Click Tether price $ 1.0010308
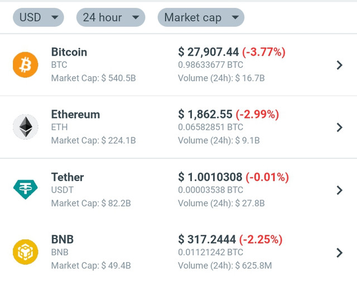This screenshot has height=281, width=357. click(x=210, y=177)
